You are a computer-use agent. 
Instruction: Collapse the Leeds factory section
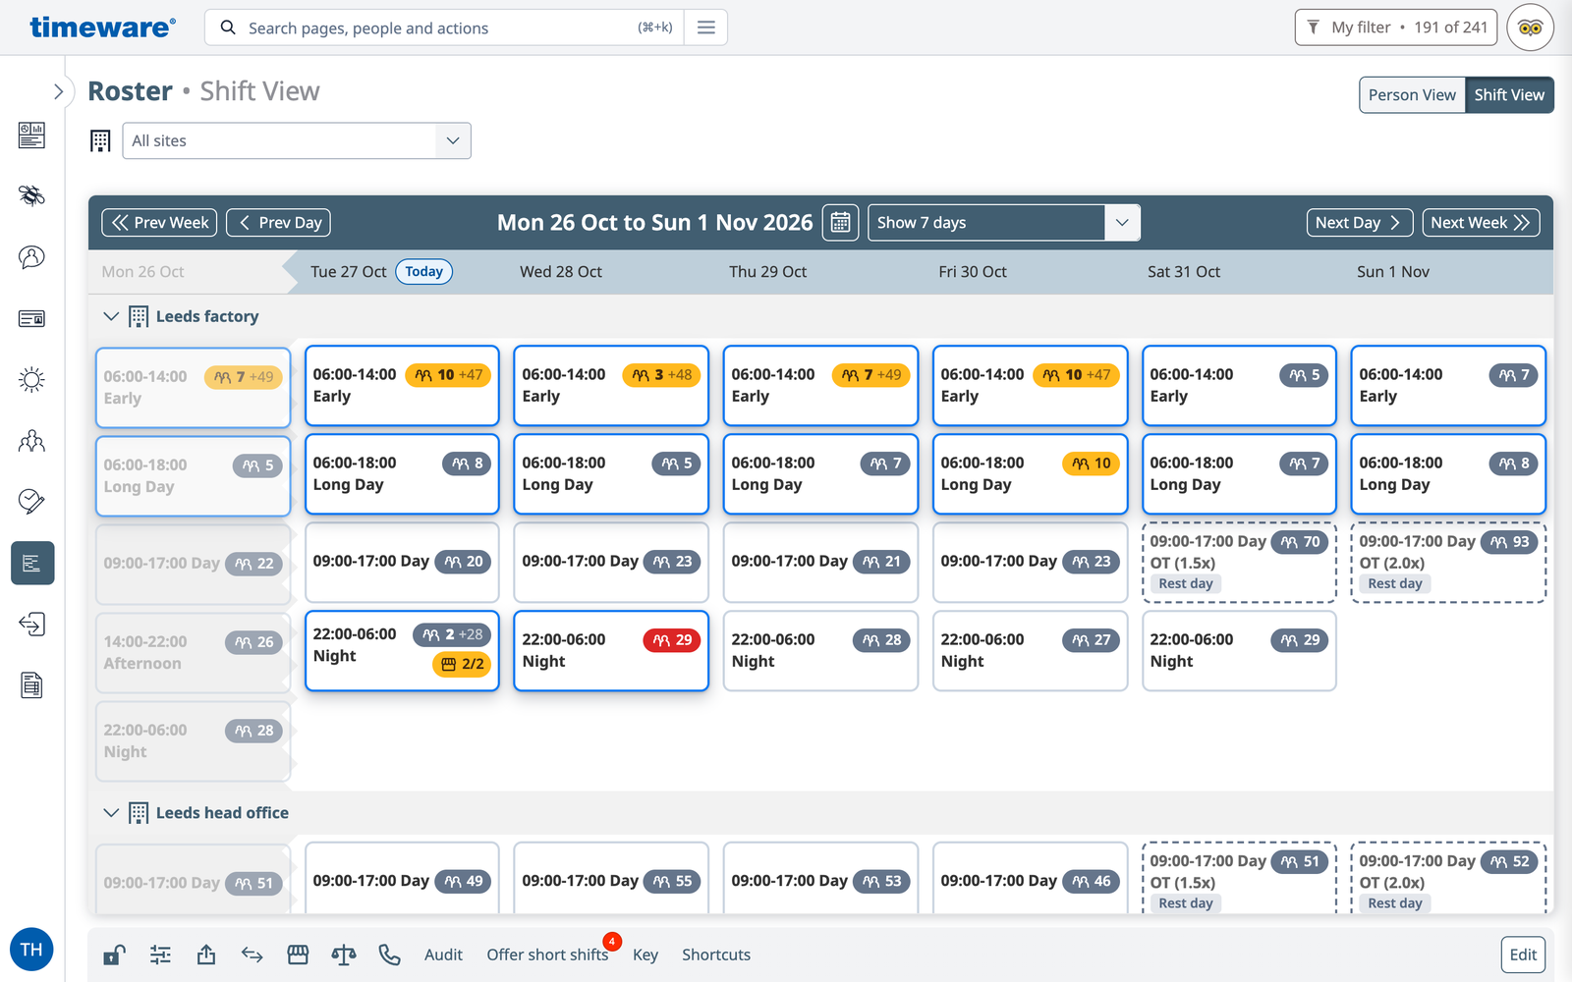point(111,316)
